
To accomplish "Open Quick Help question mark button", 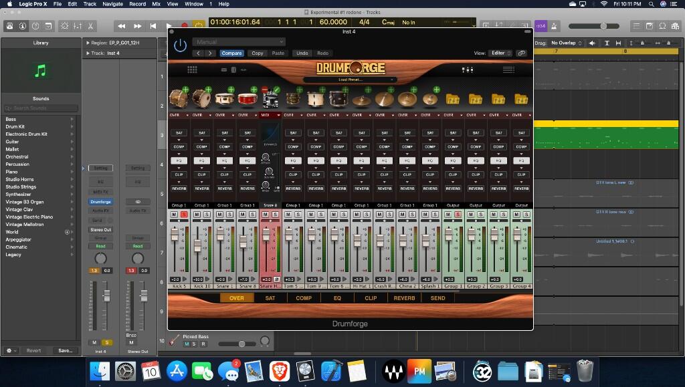I will (35, 26).
